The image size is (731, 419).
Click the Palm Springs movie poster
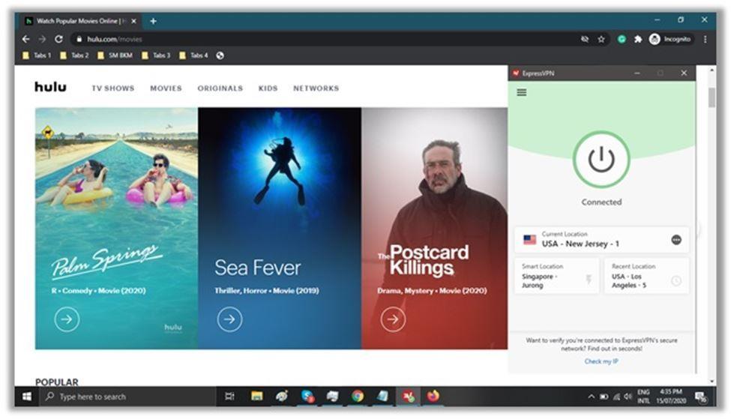[116, 229]
